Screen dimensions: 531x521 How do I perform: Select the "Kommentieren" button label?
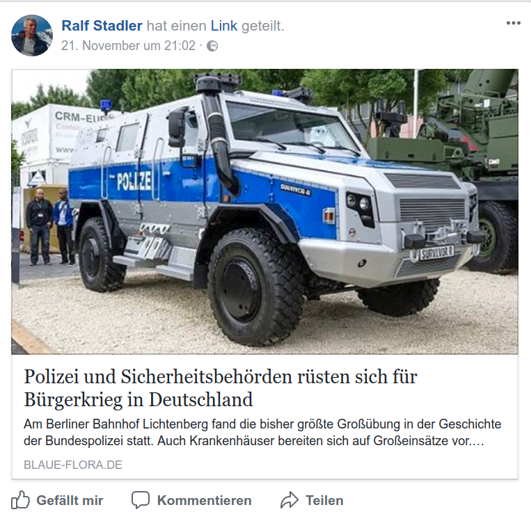[204, 500]
